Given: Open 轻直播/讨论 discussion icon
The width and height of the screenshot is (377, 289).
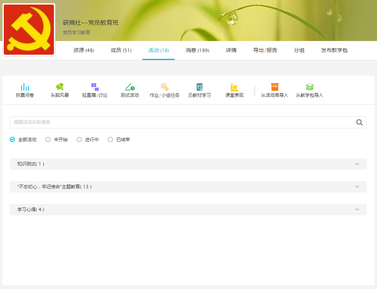Looking at the screenshot, I should pos(95,87).
